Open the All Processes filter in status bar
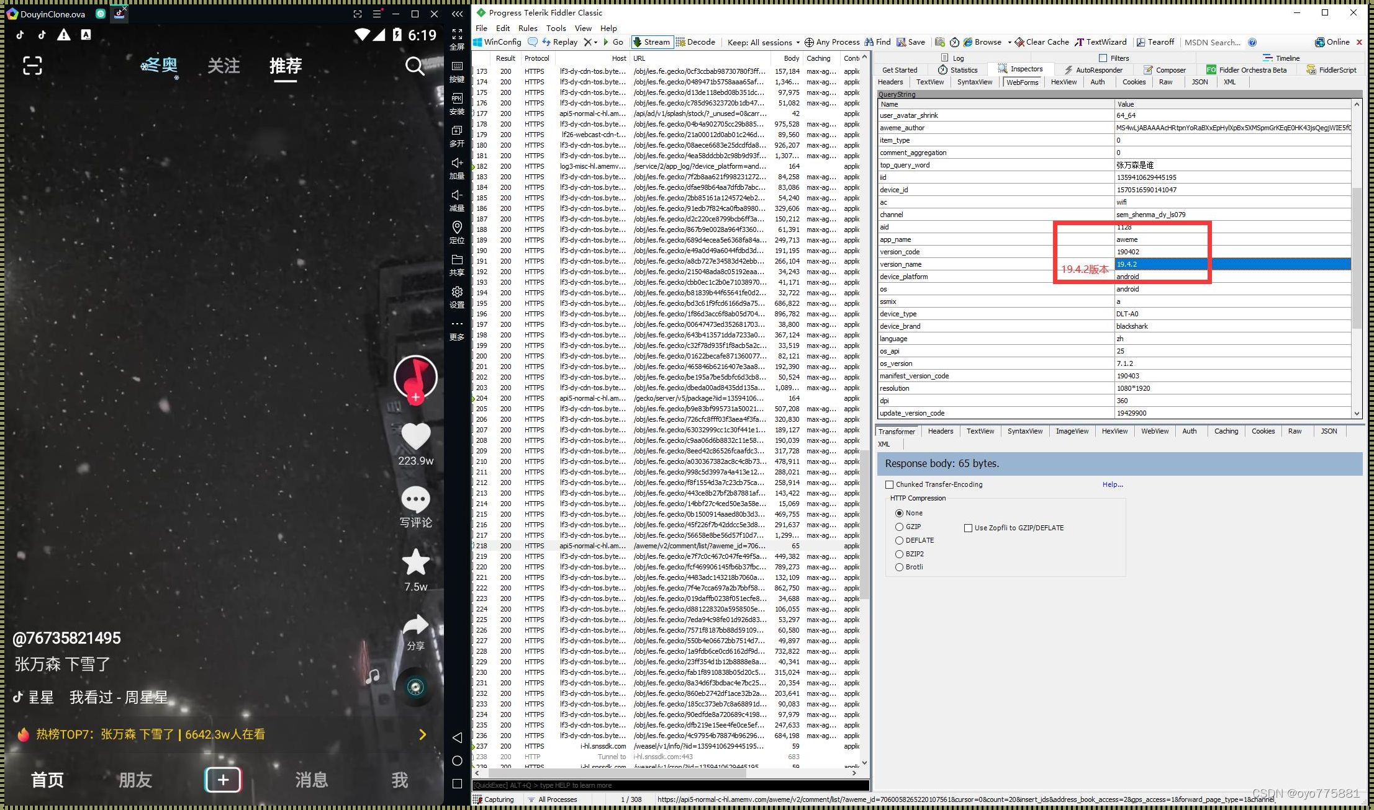The width and height of the screenshot is (1374, 810). coord(553,799)
